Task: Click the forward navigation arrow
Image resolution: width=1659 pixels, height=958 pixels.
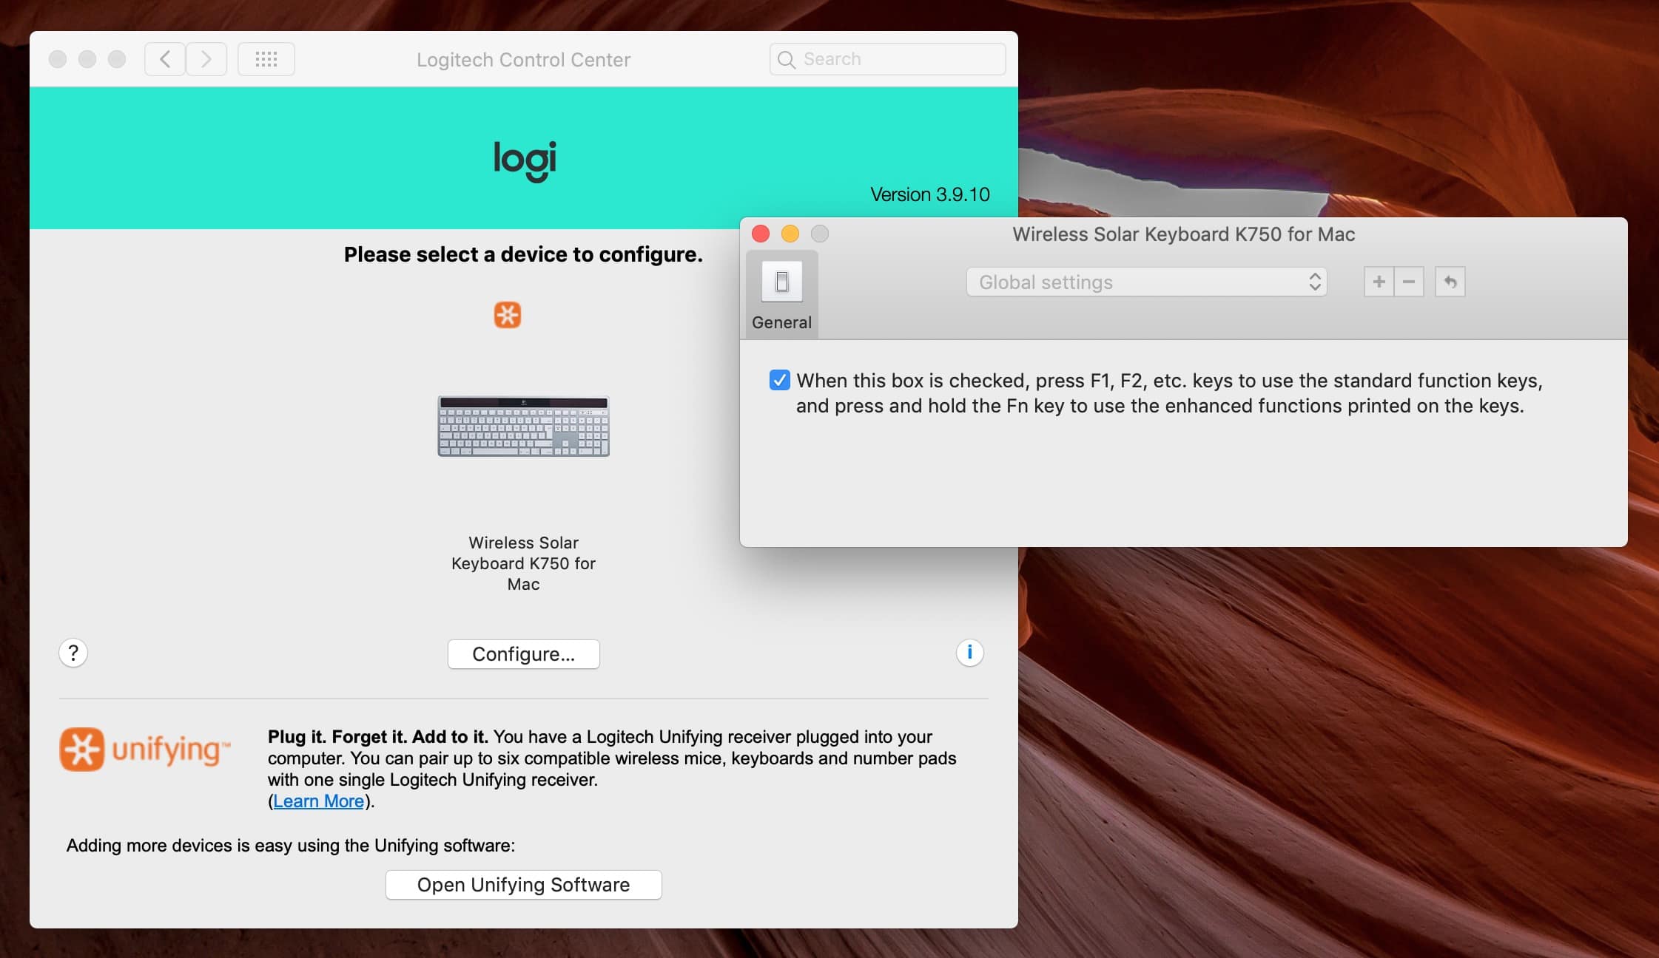Action: (206, 59)
